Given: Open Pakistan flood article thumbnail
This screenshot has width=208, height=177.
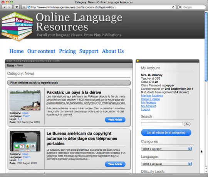Looking at the screenshot, I should coord(25,100).
